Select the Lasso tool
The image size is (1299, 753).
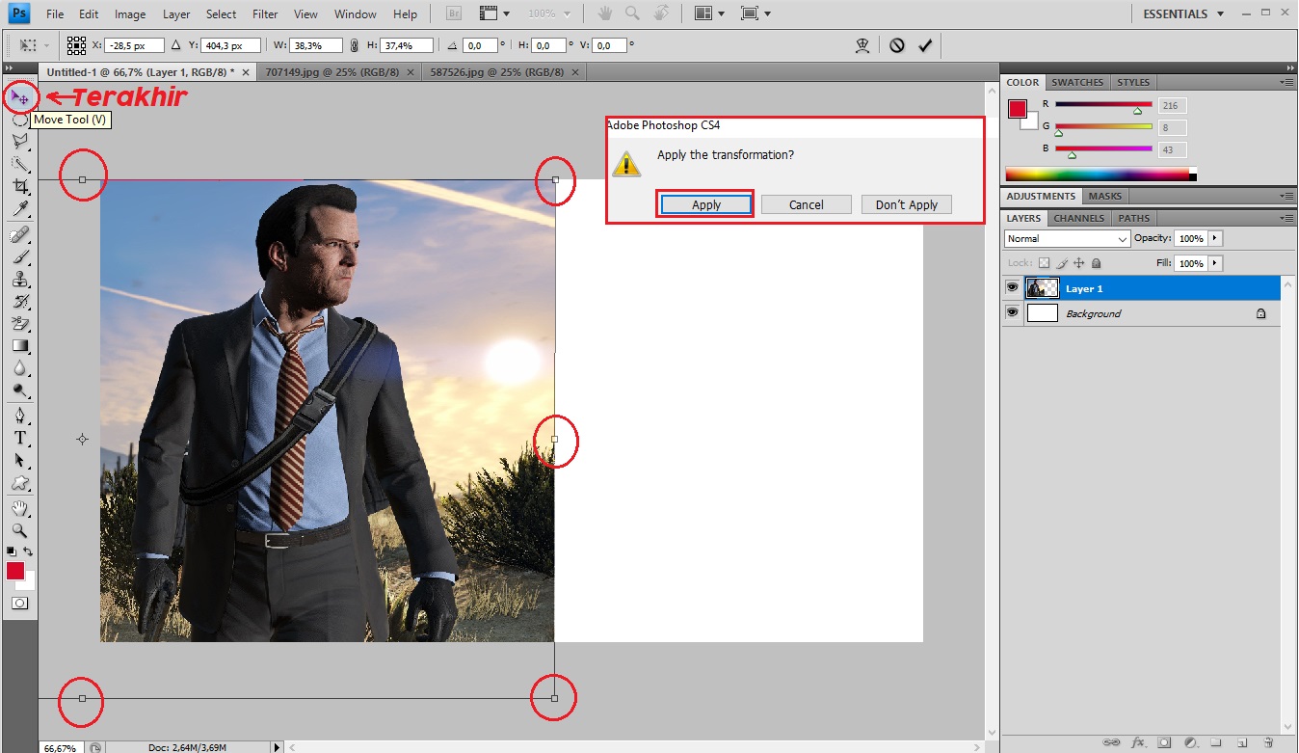point(19,141)
